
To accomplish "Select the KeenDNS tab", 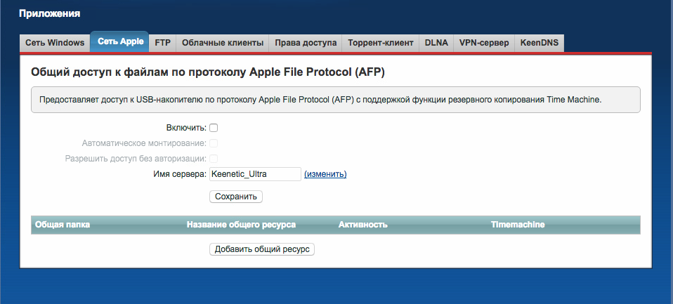I will (x=540, y=43).
